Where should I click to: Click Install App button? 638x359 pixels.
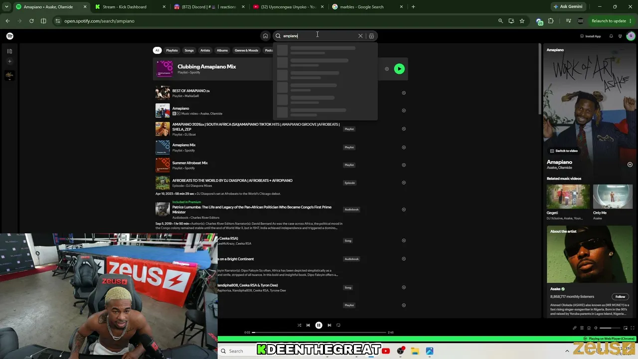pos(591,36)
